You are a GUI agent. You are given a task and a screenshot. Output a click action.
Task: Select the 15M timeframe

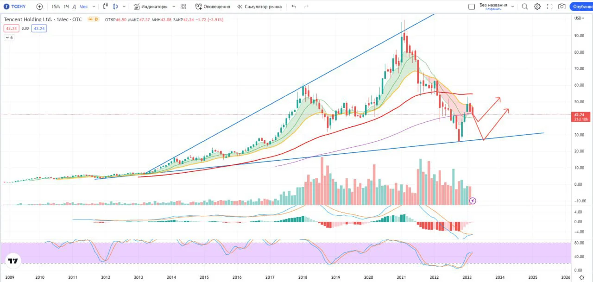tap(56, 6)
